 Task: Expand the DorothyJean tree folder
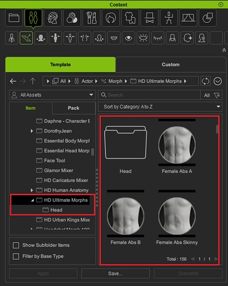pyautogui.click(x=32, y=131)
